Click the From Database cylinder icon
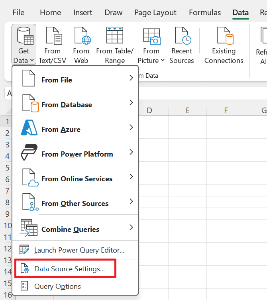The width and height of the screenshot is (267, 300). click(x=30, y=103)
